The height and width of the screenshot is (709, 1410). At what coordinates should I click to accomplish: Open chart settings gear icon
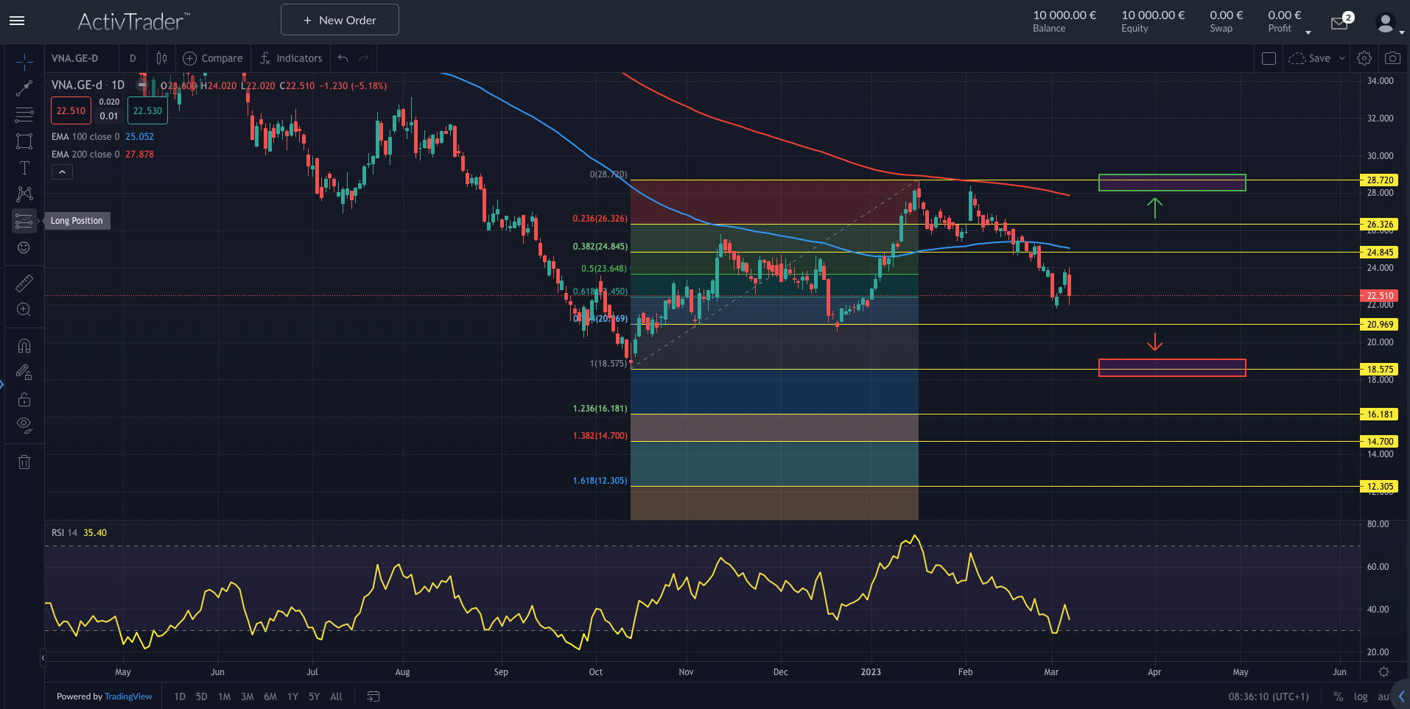[x=1364, y=58]
